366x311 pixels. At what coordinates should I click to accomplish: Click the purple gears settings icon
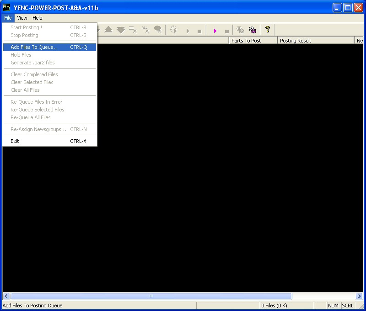253,30
